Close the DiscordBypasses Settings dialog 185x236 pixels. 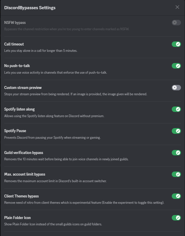click(177, 7)
